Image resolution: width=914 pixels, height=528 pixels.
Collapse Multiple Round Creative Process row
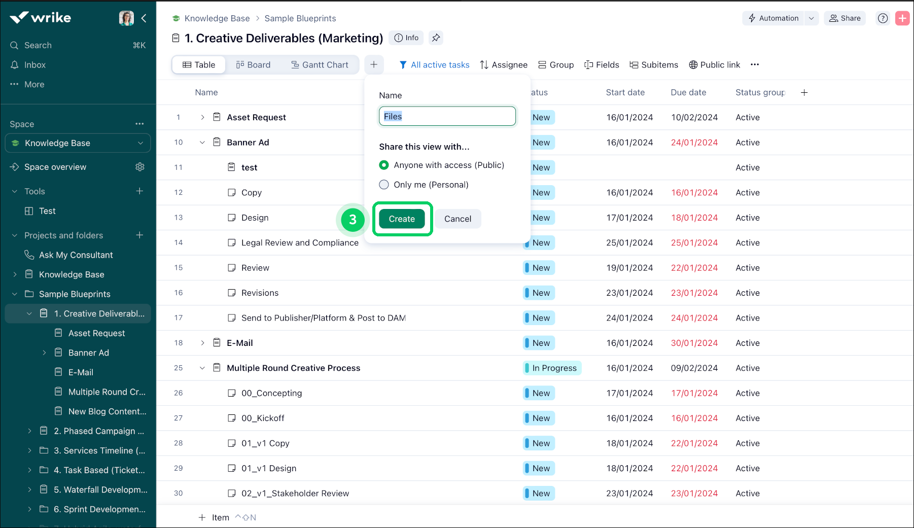pos(202,368)
